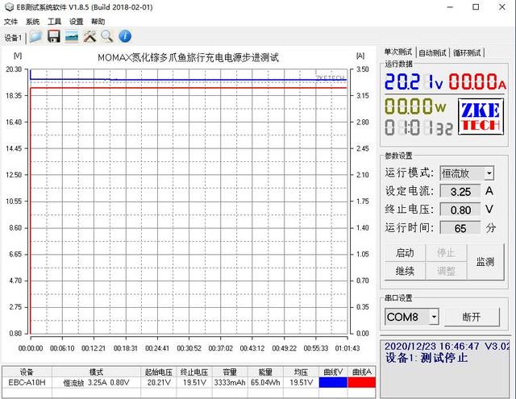Open the 系统 menu
516x399 pixels.
(32, 22)
